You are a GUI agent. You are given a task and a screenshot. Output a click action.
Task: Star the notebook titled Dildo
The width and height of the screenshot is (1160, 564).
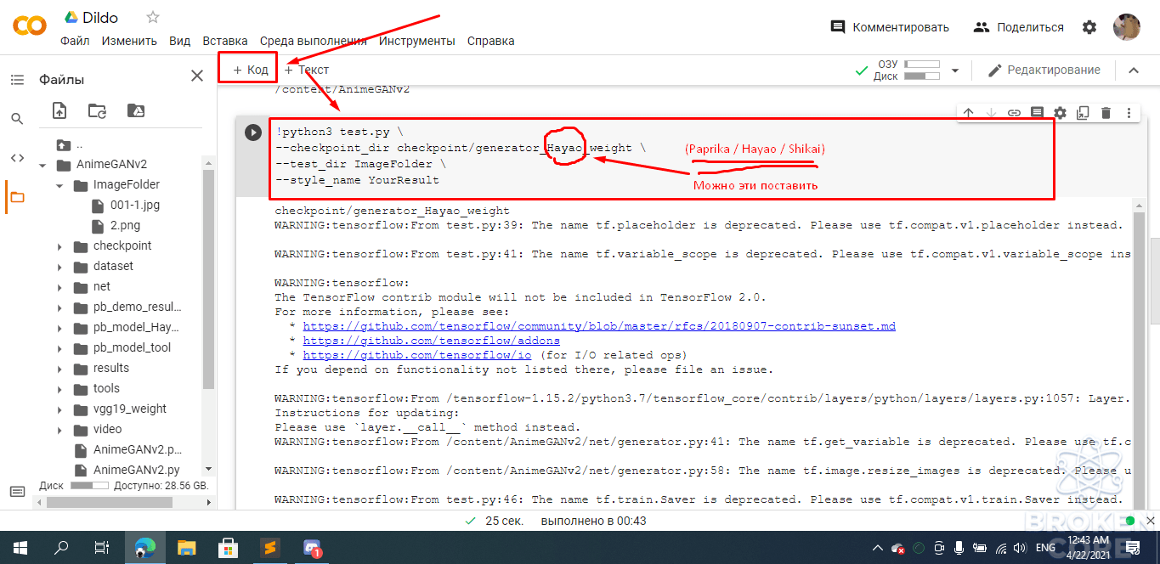pos(153,17)
